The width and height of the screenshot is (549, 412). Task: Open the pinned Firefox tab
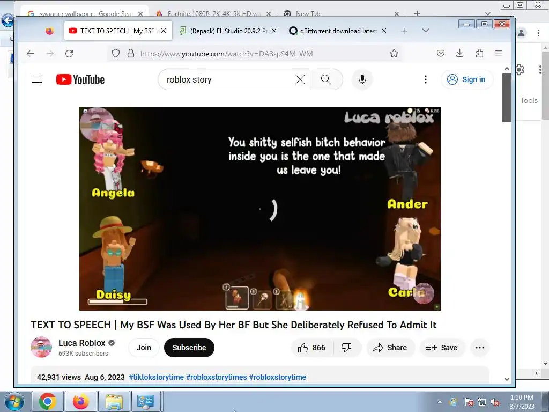[x=50, y=31]
